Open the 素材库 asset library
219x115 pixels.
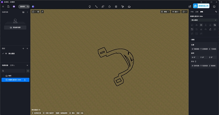(24, 7)
